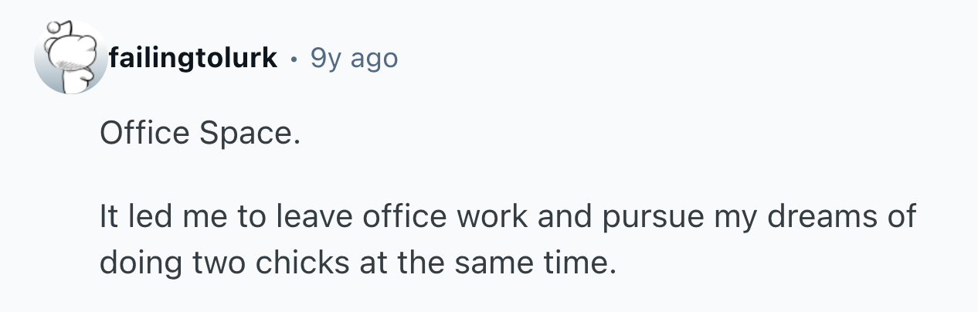This screenshot has height=312, width=978.
Task: Click the word "Space." in the comment
Action: point(248,134)
